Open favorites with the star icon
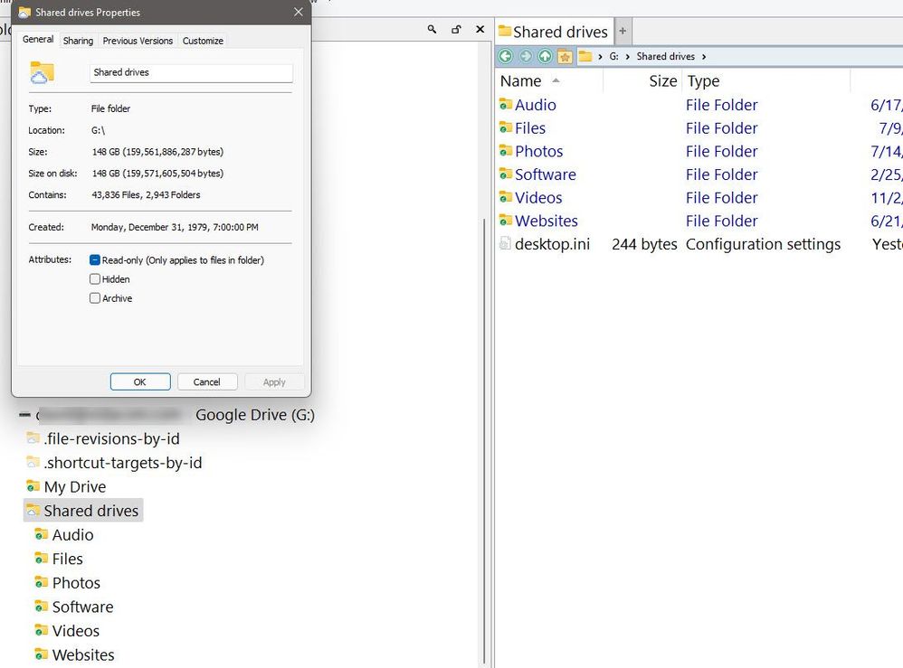The image size is (903, 668). pos(565,56)
